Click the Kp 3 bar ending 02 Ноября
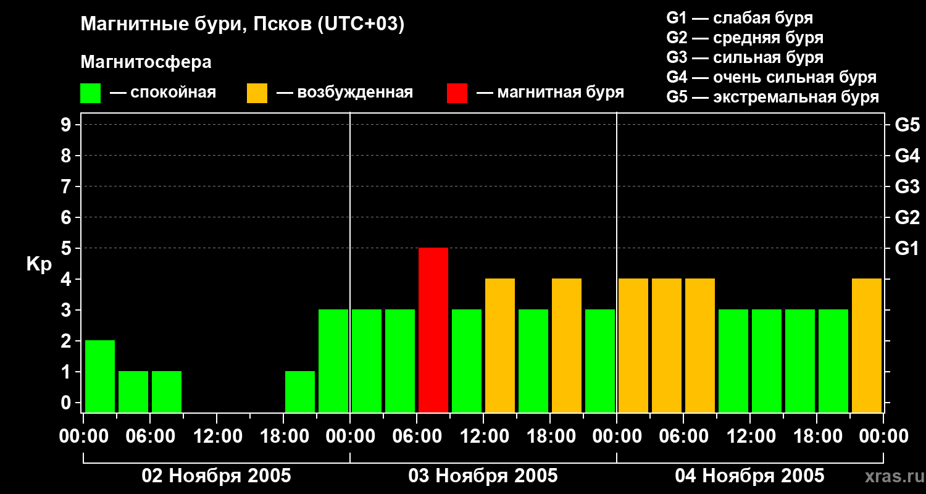The image size is (926, 494). pos(333,361)
